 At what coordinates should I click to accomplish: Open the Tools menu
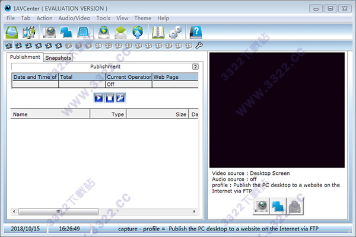pos(103,18)
